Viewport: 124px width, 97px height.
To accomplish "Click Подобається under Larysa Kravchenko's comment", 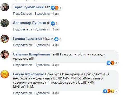I will pyautogui.click(x=22, y=93).
